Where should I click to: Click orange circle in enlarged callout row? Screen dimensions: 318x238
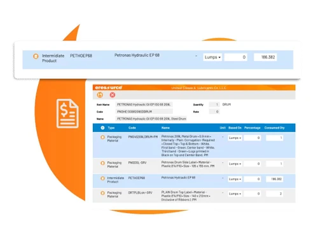tap(36, 56)
